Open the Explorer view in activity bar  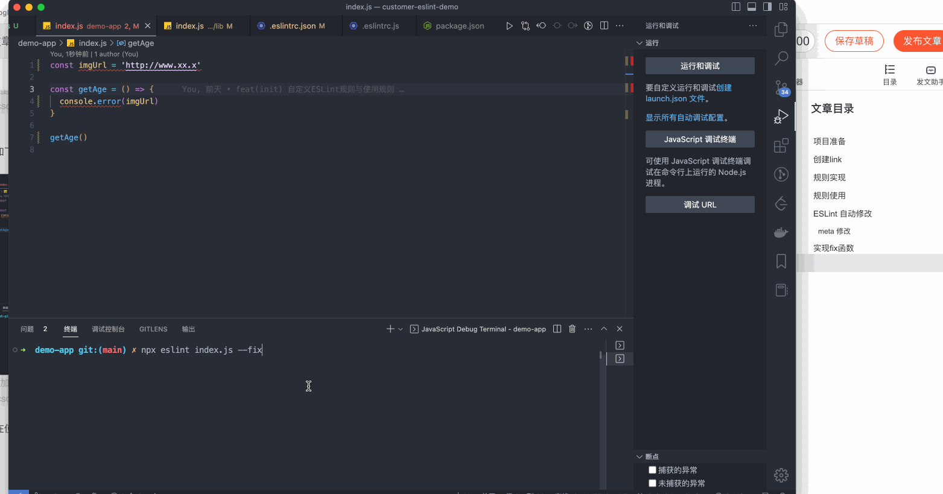point(781,30)
